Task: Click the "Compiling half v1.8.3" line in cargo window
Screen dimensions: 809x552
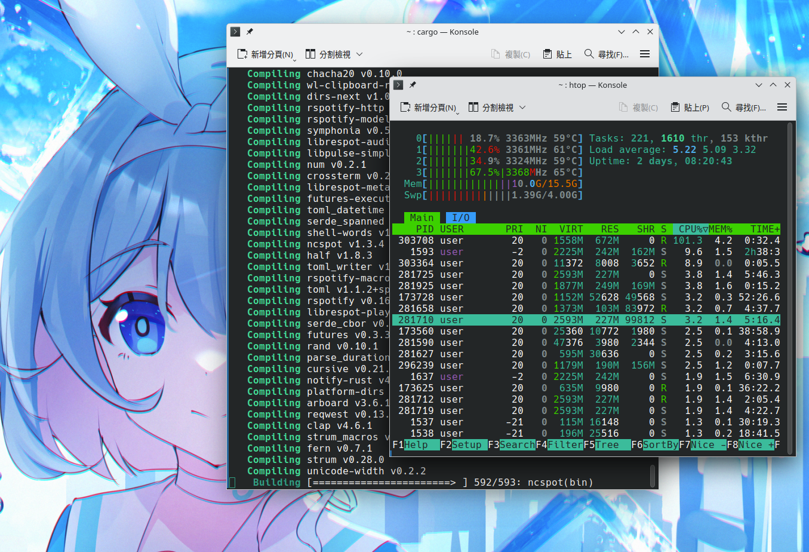Action: [309, 255]
